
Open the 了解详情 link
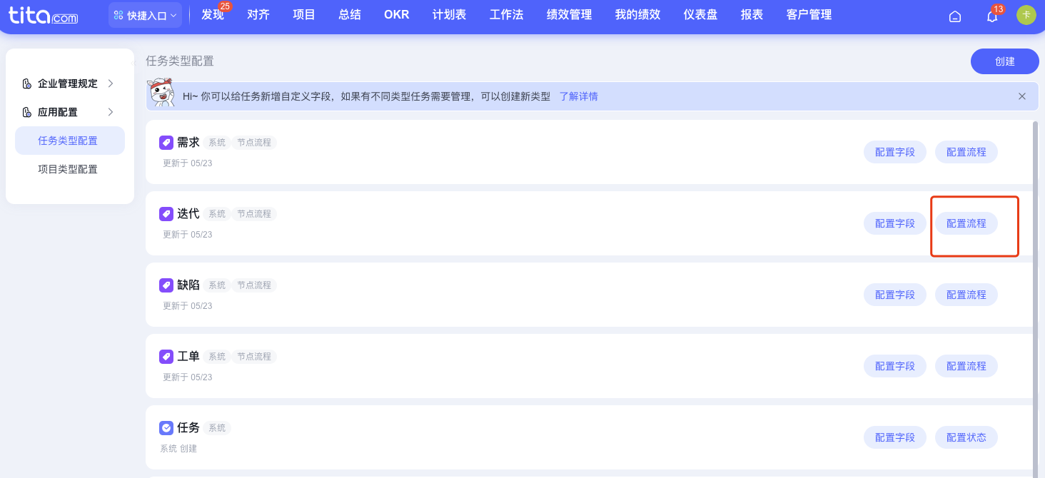tap(578, 96)
